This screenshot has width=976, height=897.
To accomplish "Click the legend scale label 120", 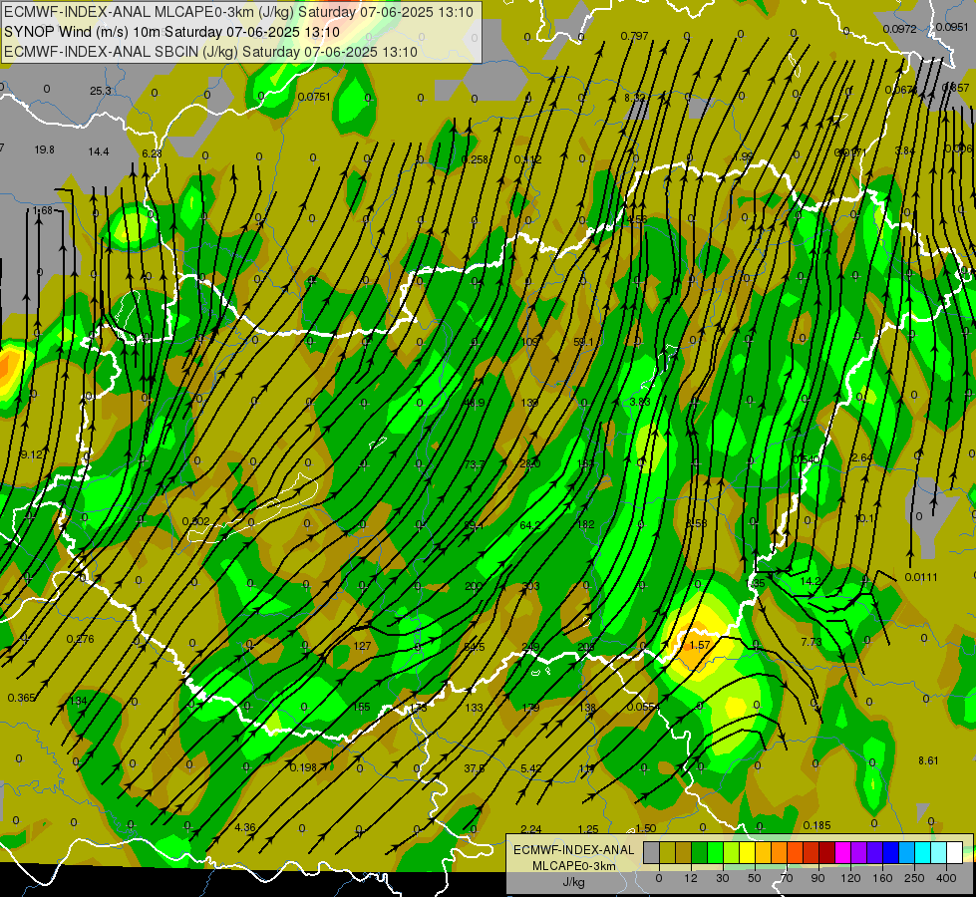I will click(850, 878).
